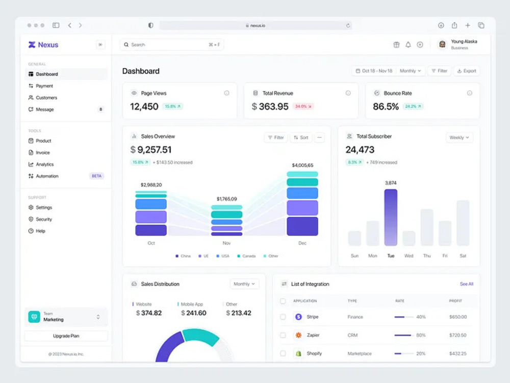Viewport: 510px width, 383px height.
Task: Click the plus-circle icon beside the bell
Action: click(x=420, y=44)
